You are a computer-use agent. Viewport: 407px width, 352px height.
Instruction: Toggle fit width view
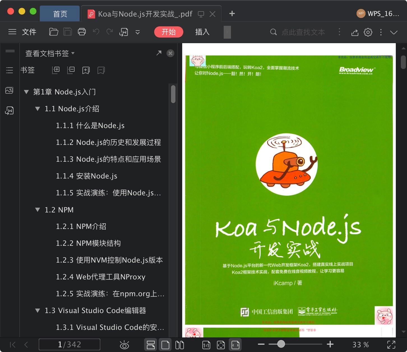(235, 345)
